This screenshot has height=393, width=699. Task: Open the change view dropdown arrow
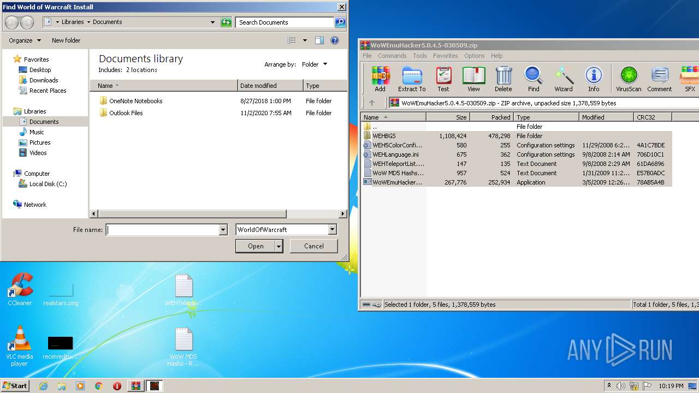[x=305, y=40]
